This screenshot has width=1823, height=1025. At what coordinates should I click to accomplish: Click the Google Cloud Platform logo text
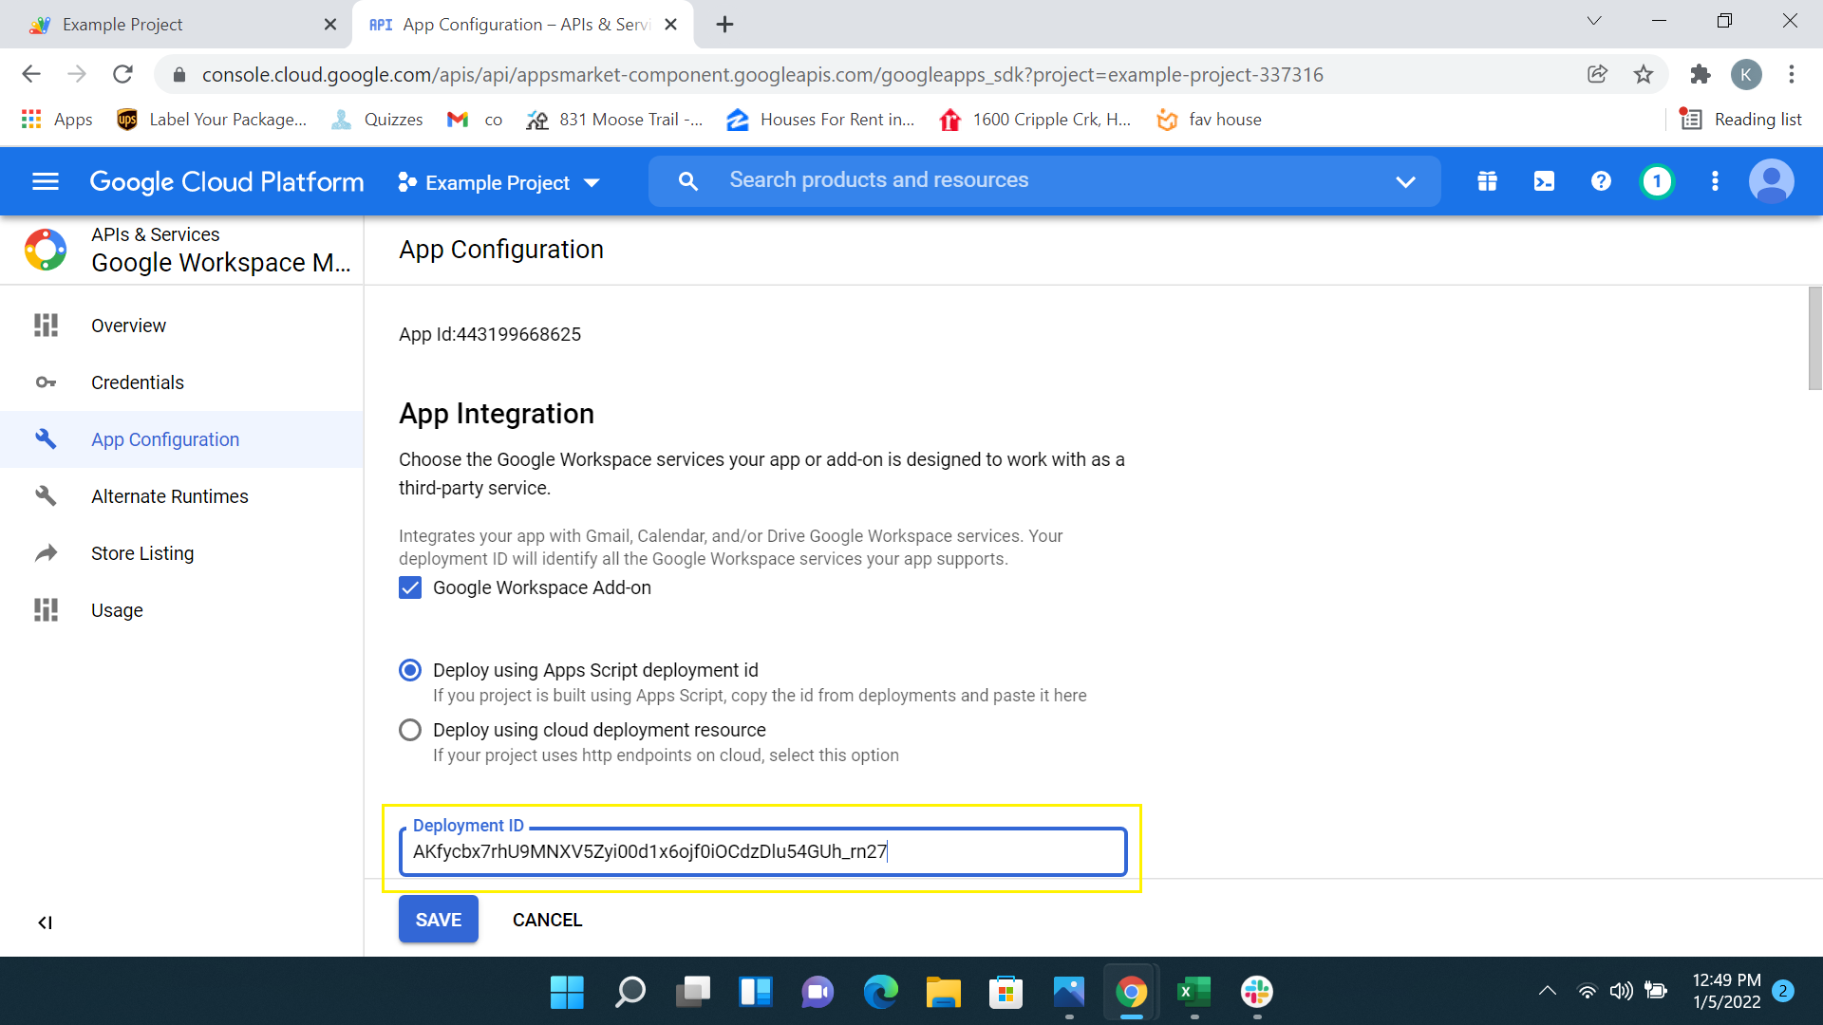tap(226, 181)
